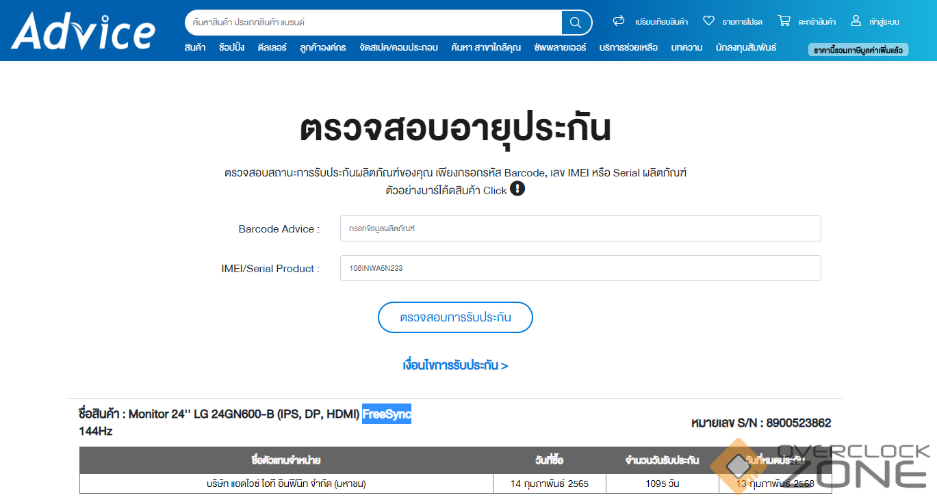The image size is (937, 502).
Task: Click the Overclock Zone watermark logo
Action: tap(821, 466)
